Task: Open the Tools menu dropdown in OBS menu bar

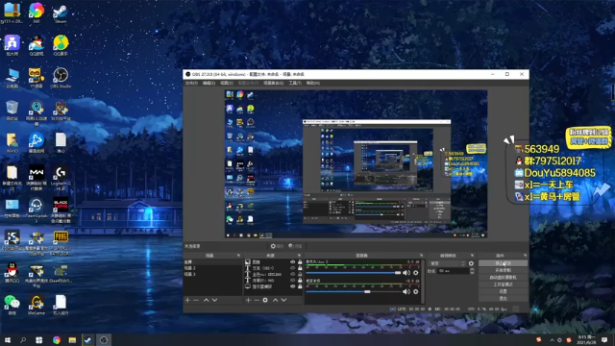Action: (x=295, y=84)
